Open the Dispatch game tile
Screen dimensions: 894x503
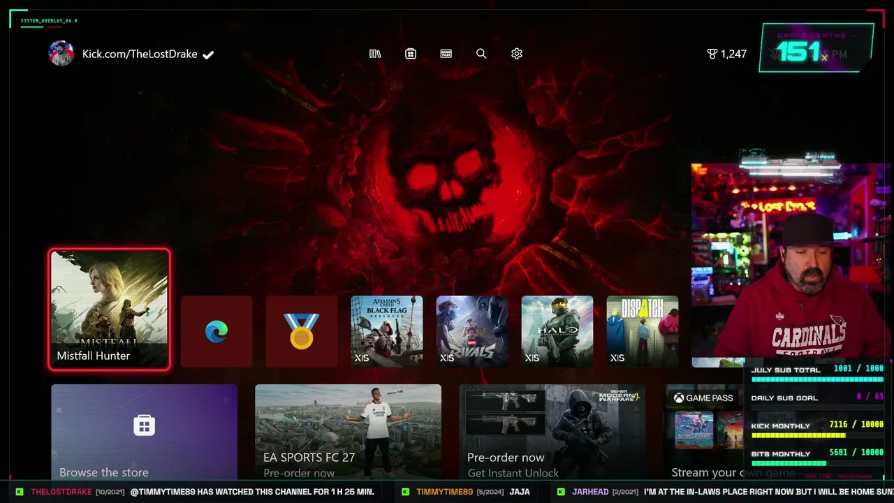point(643,331)
